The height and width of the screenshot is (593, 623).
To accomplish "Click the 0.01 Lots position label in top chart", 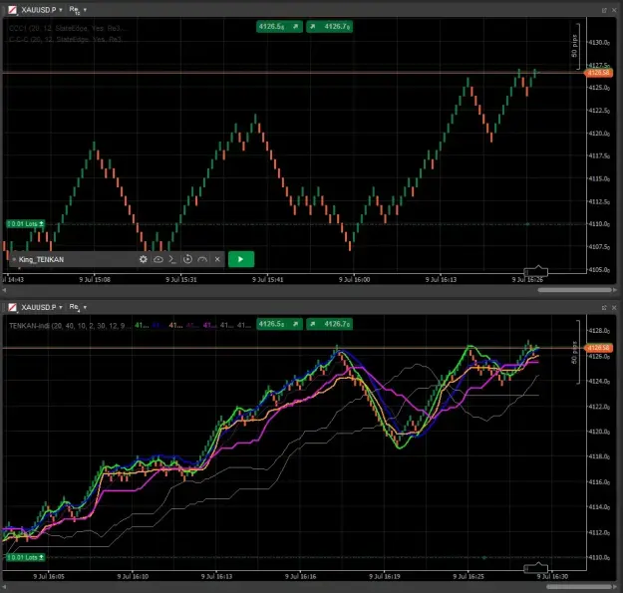I will pos(26,224).
